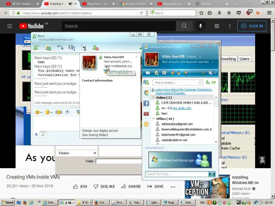Viewport: 275px width, 206px height.
Task: Open the Regi... taskbar window button
Action: [x=170, y=203]
